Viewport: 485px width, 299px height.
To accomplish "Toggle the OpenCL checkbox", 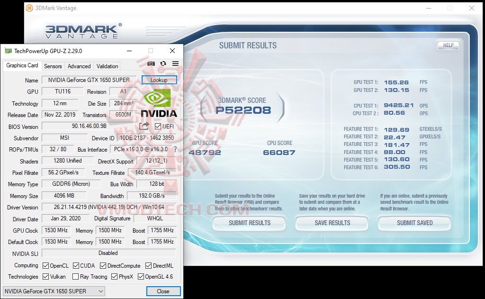I will 45,265.
